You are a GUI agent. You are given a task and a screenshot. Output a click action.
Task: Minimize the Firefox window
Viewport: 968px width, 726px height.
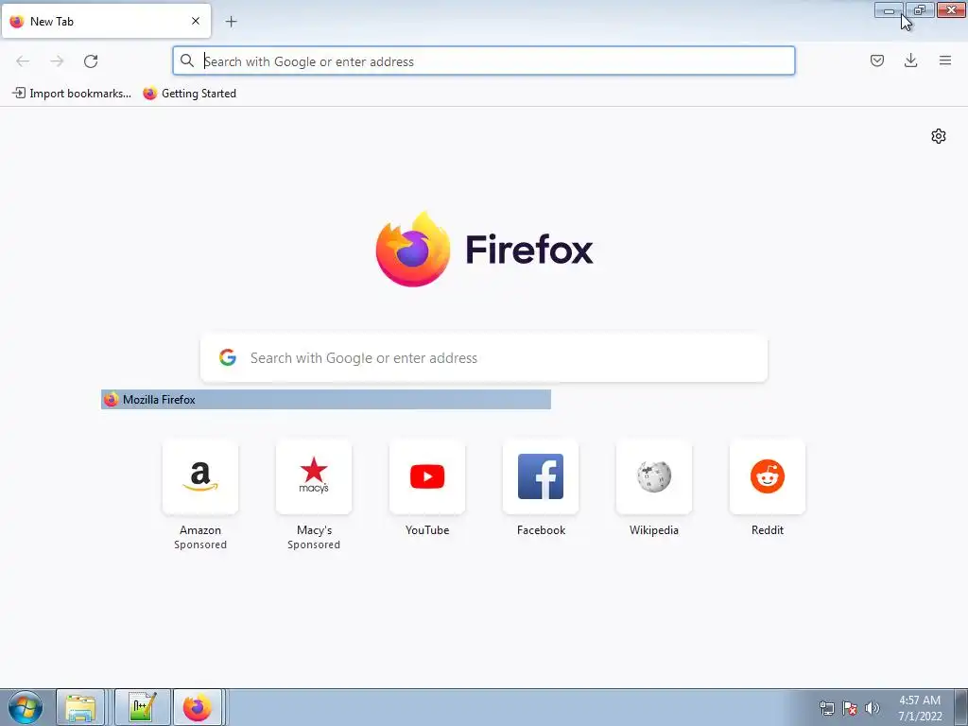click(x=889, y=10)
